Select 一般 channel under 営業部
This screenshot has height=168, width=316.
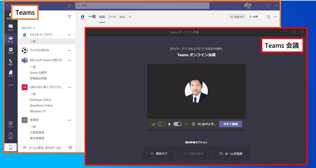[x=33, y=127]
